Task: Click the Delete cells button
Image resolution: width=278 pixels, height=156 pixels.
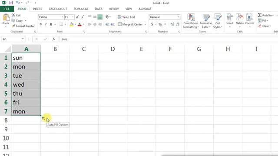Action: (240, 21)
